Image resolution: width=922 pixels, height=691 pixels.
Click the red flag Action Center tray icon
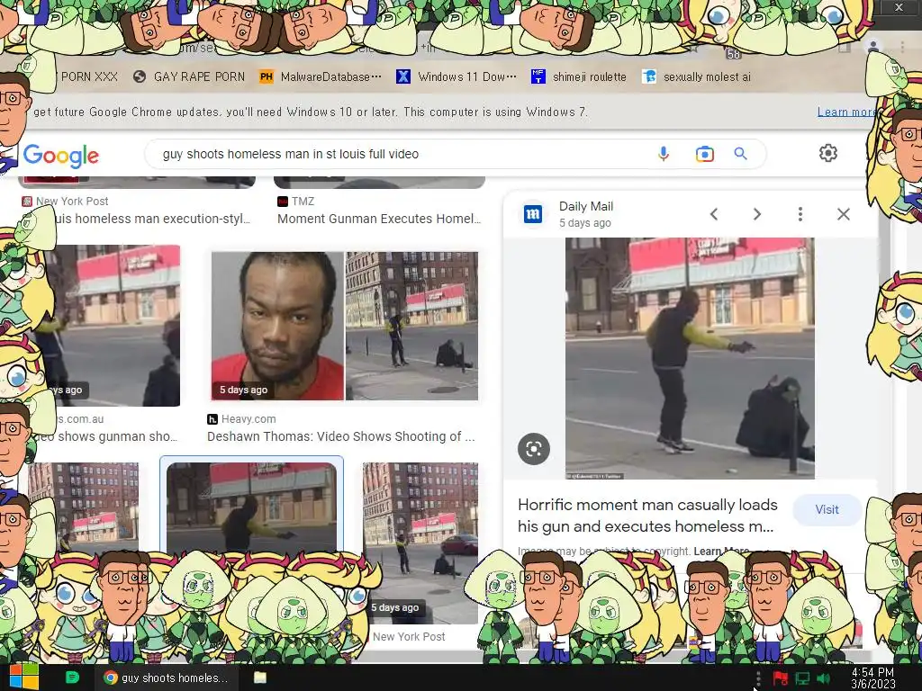pos(780,678)
